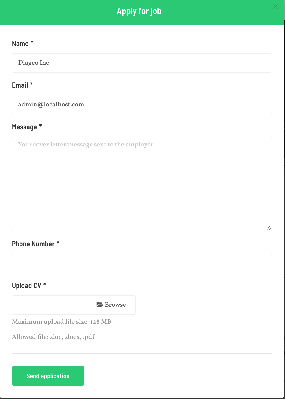The image size is (285, 399).
Task: Click the Phone Number label
Action: pos(33,244)
